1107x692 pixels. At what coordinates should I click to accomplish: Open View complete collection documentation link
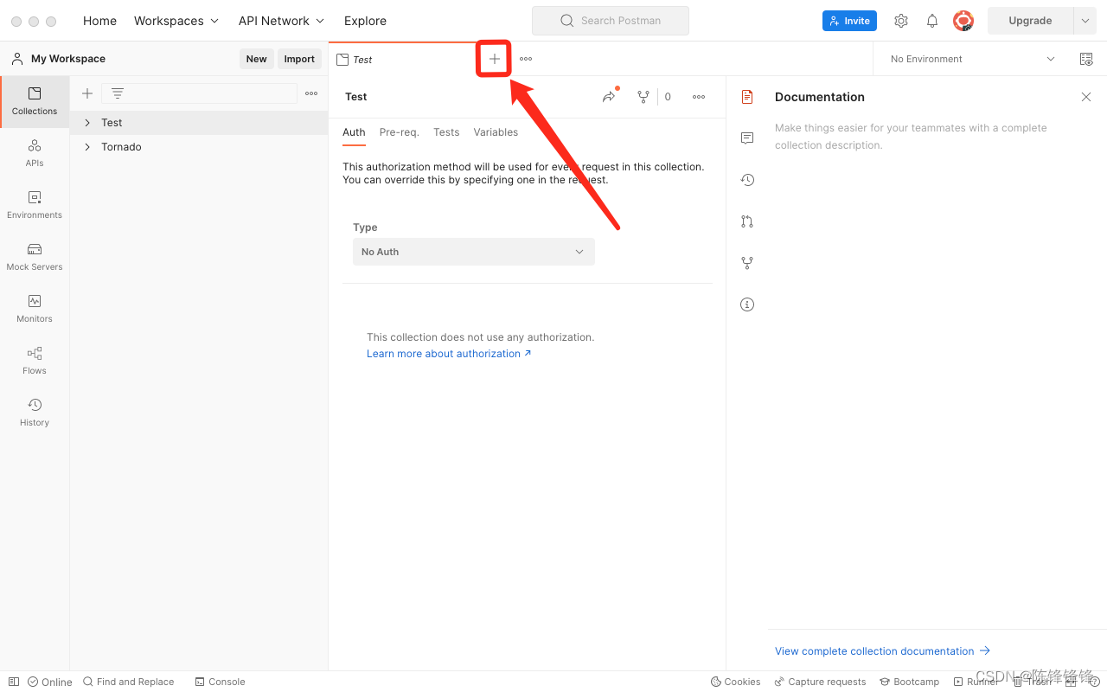[882, 651]
